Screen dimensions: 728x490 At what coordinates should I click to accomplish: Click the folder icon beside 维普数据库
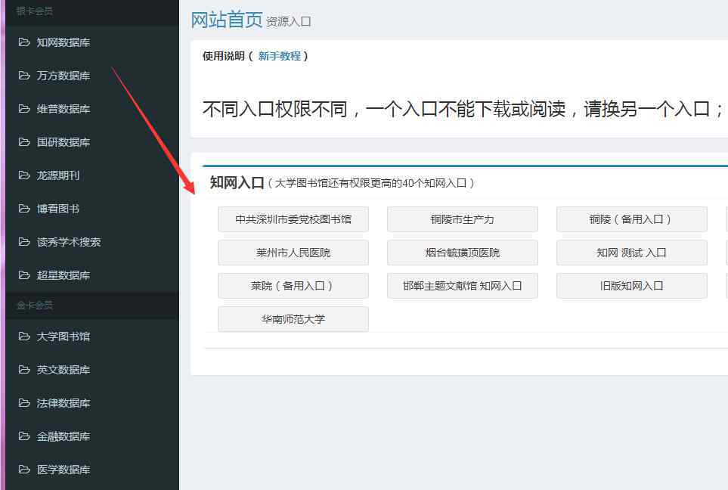click(x=24, y=109)
